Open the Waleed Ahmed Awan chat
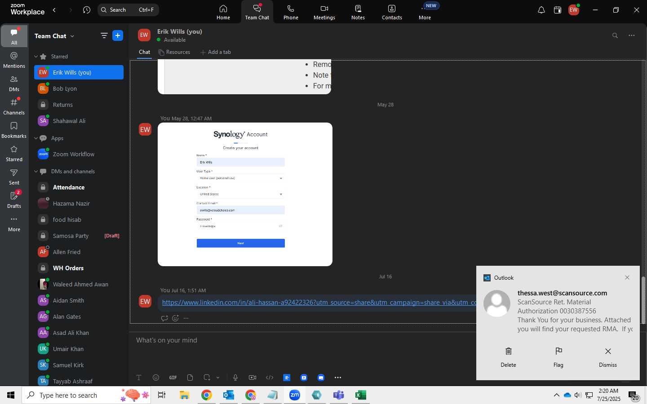This screenshot has height=404, width=647. coord(79,284)
